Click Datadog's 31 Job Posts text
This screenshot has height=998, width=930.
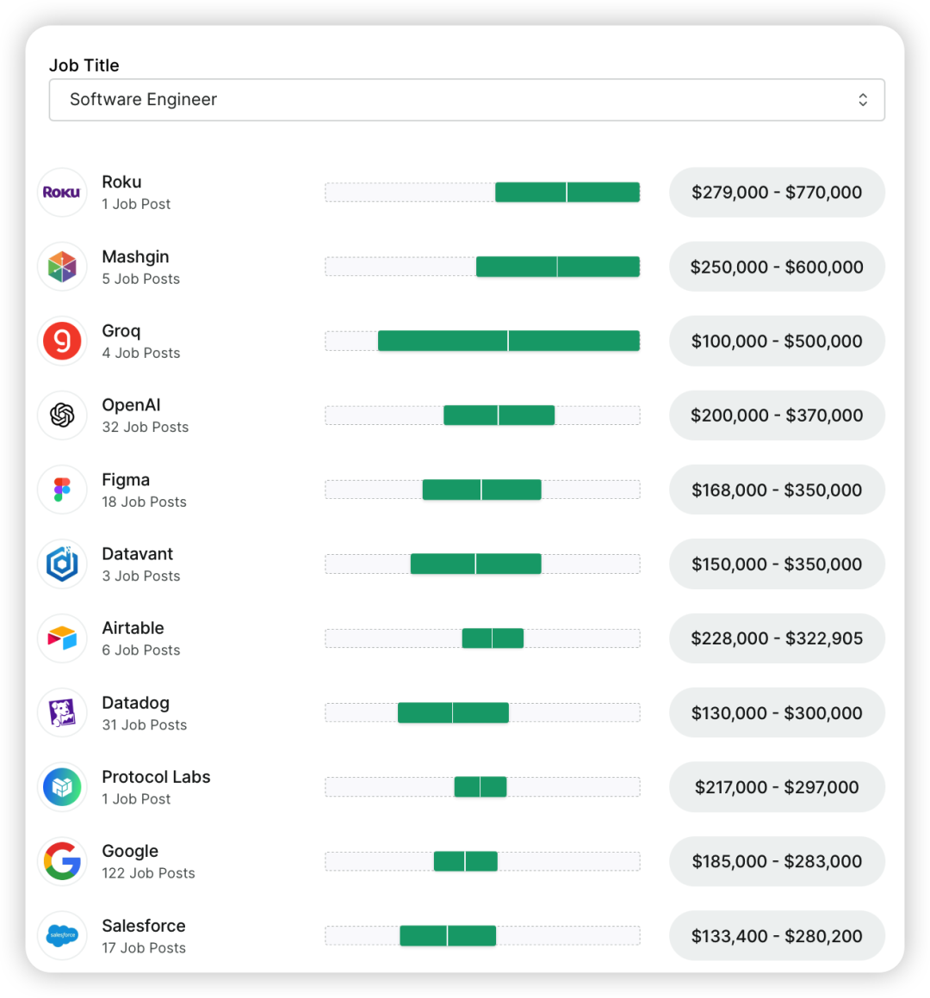tap(144, 725)
